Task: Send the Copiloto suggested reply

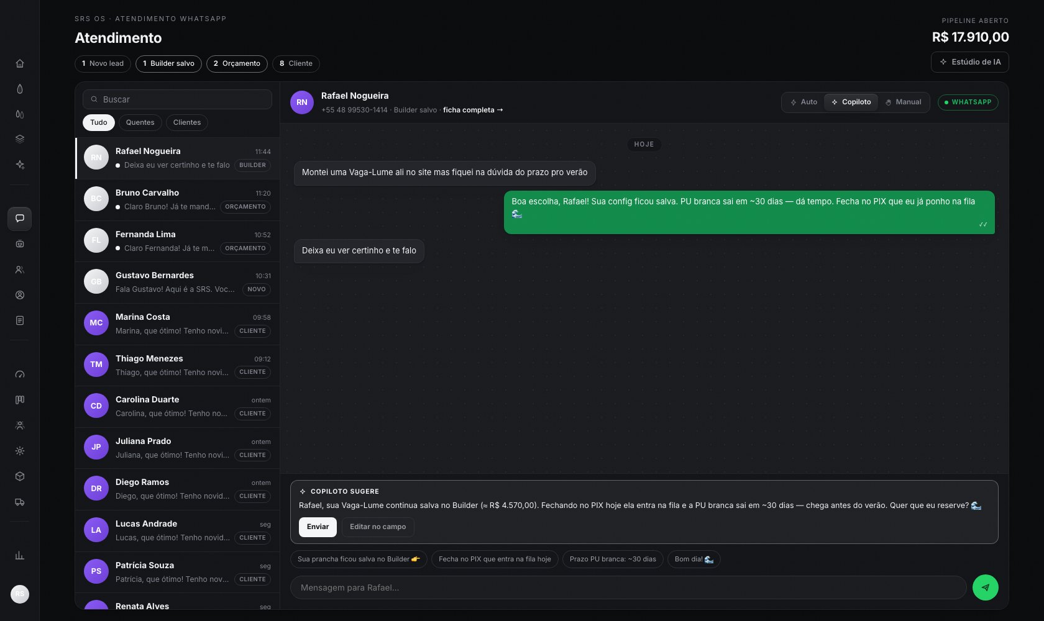Action: 318,527
